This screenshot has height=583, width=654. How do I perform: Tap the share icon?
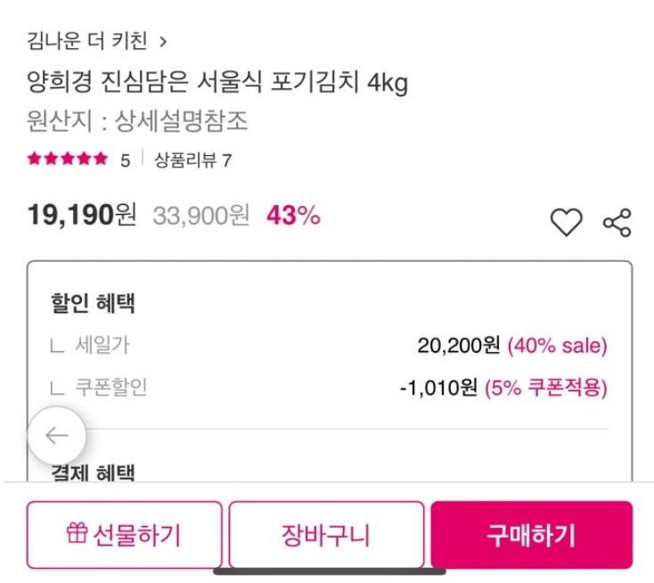(617, 223)
